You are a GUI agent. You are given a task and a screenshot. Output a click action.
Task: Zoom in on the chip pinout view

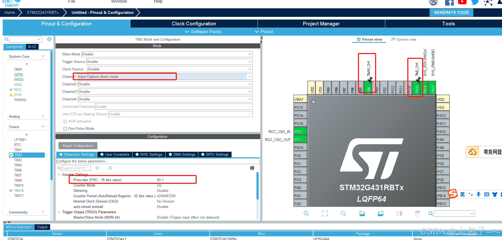(x=306, y=214)
